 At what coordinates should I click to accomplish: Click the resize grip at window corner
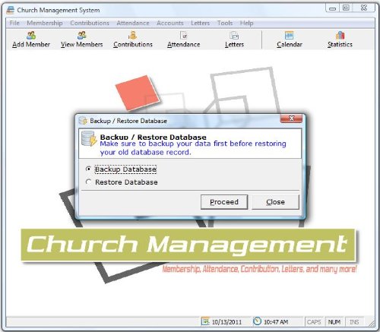point(372,323)
